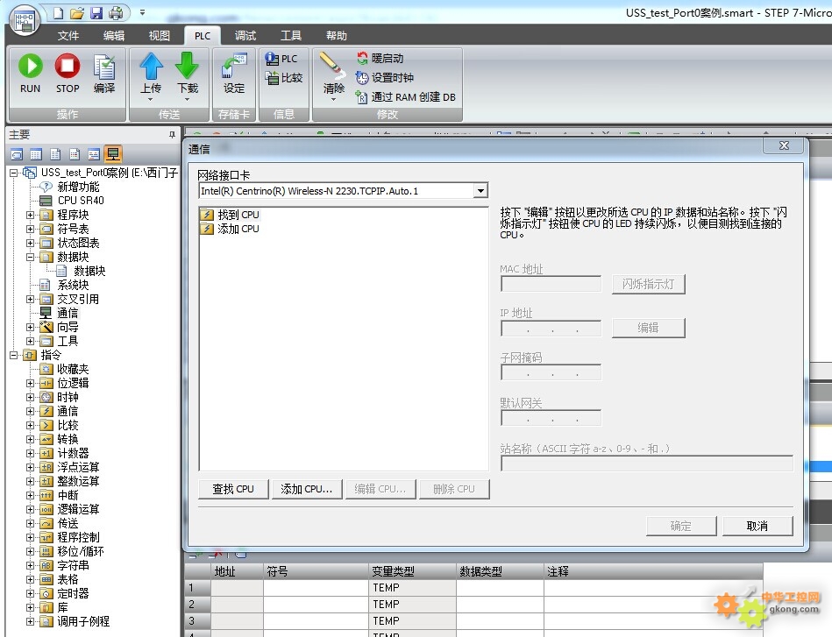Open the 网络接口卡 dropdown list
Image resolution: width=832 pixels, height=637 pixels.
(x=480, y=190)
